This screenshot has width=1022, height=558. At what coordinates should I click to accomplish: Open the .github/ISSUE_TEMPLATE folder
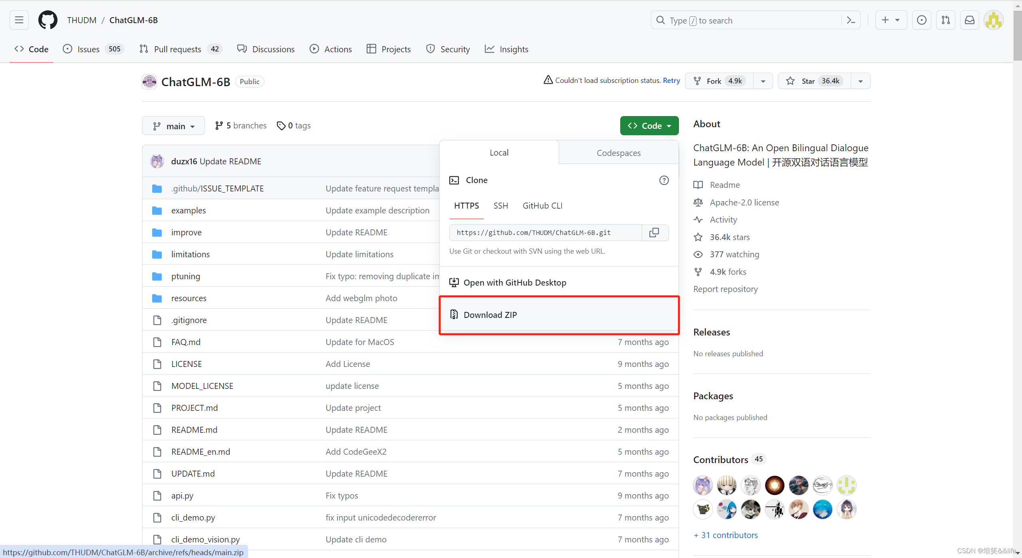pos(217,188)
